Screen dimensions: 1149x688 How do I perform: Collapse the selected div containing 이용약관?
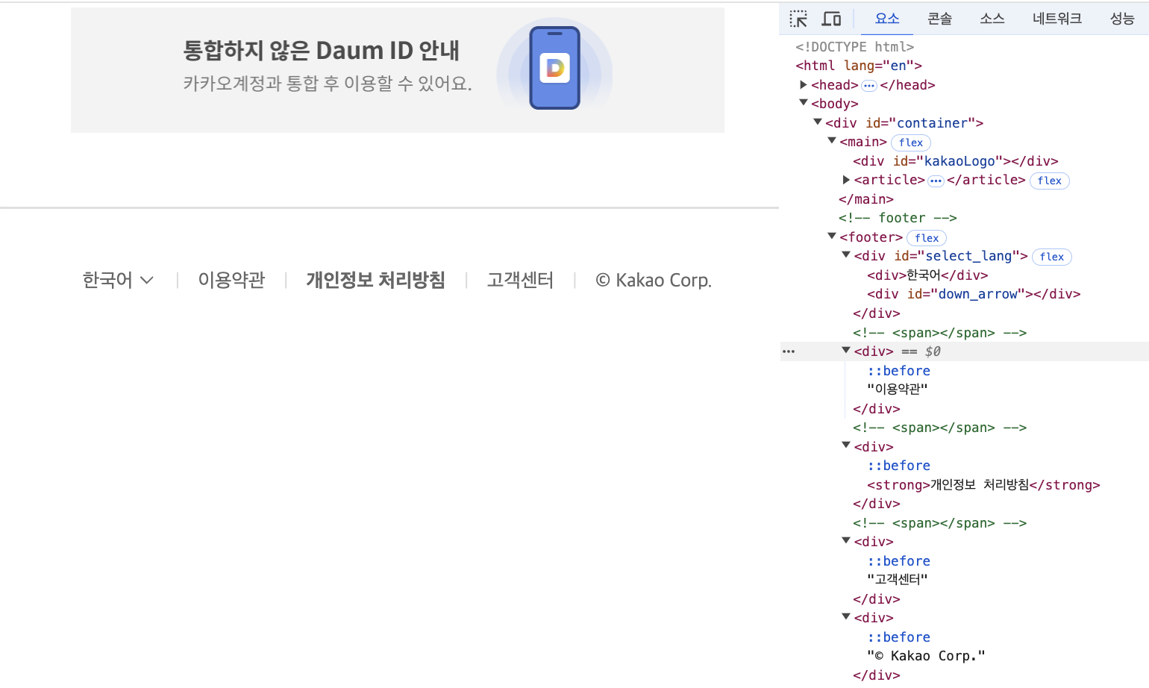tap(846, 351)
